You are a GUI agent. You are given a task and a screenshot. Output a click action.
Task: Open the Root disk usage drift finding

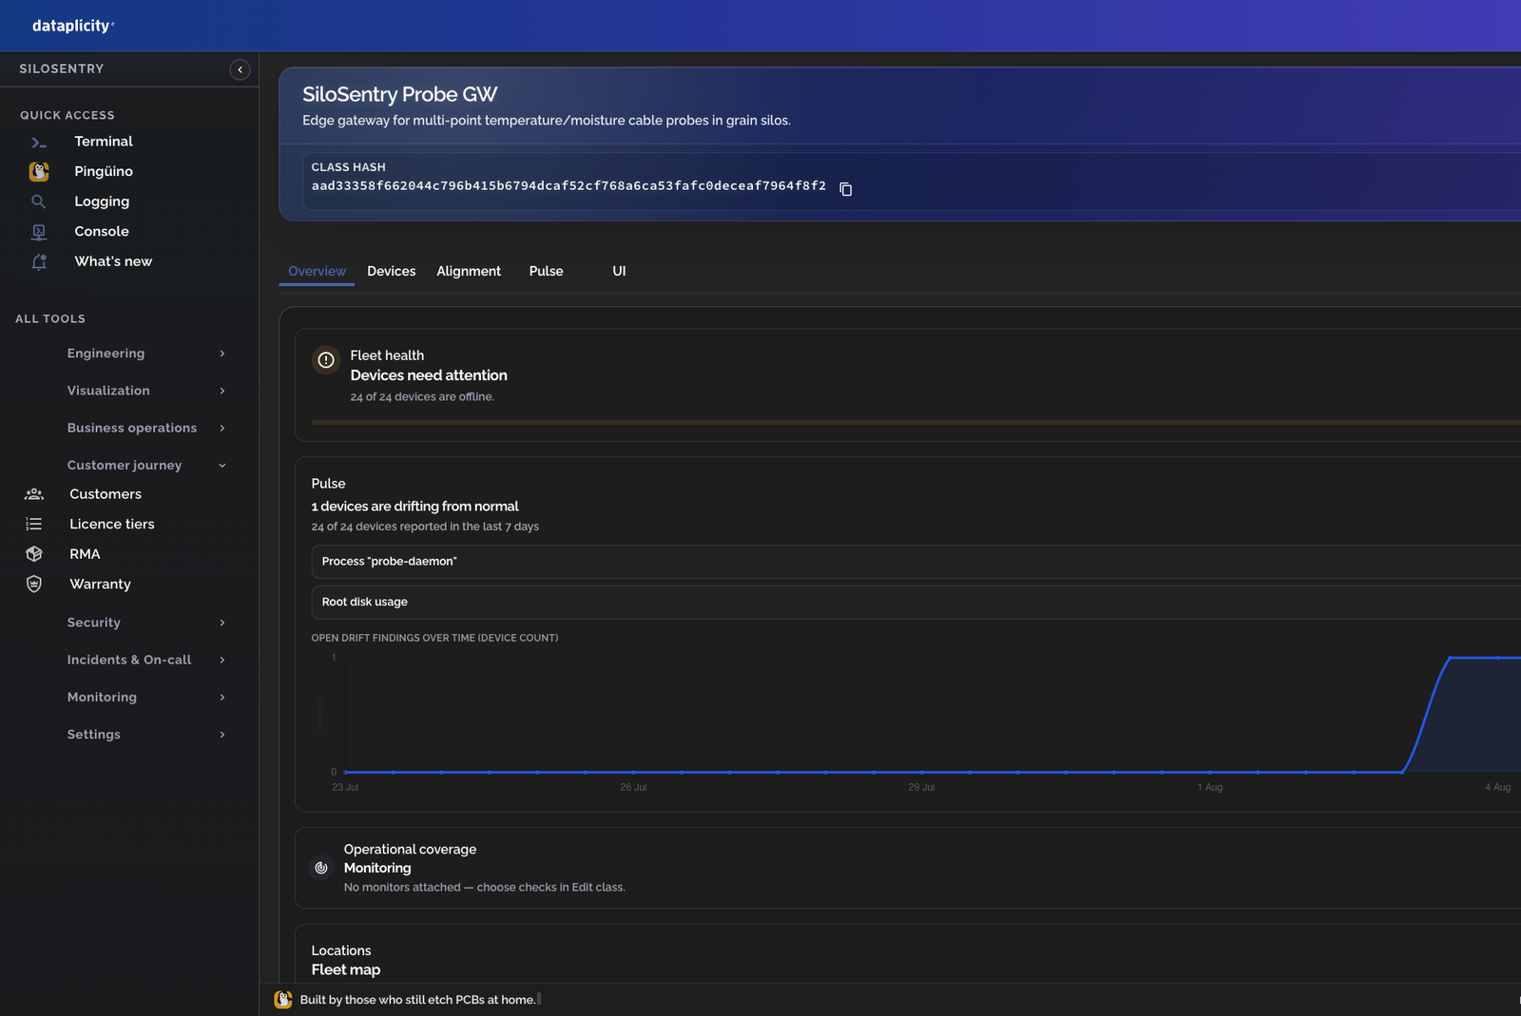click(916, 603)
